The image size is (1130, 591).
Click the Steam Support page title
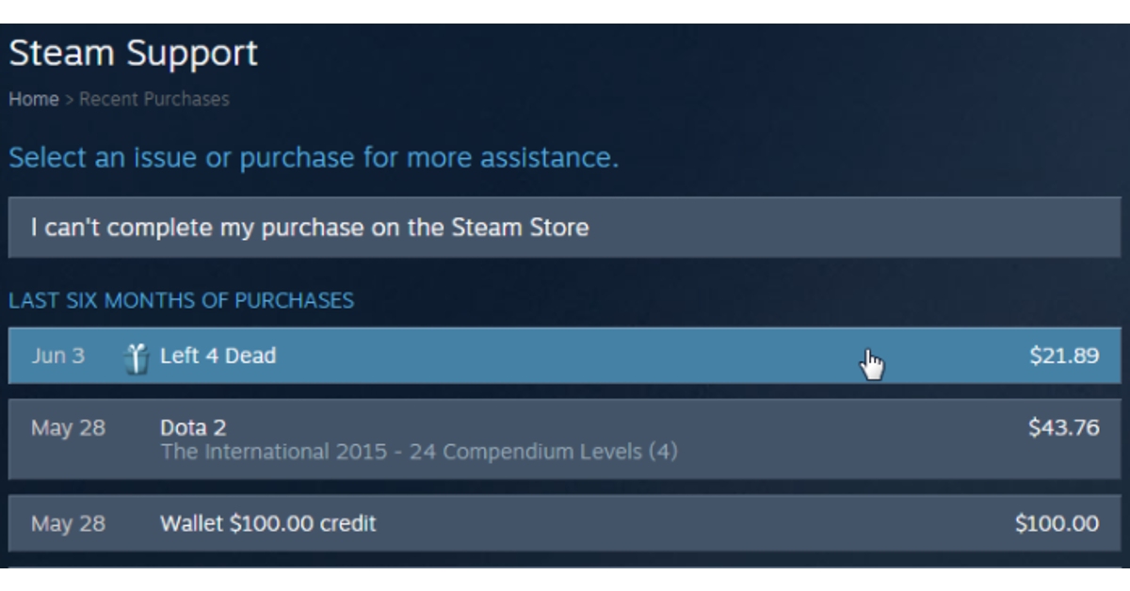[132, 54]
